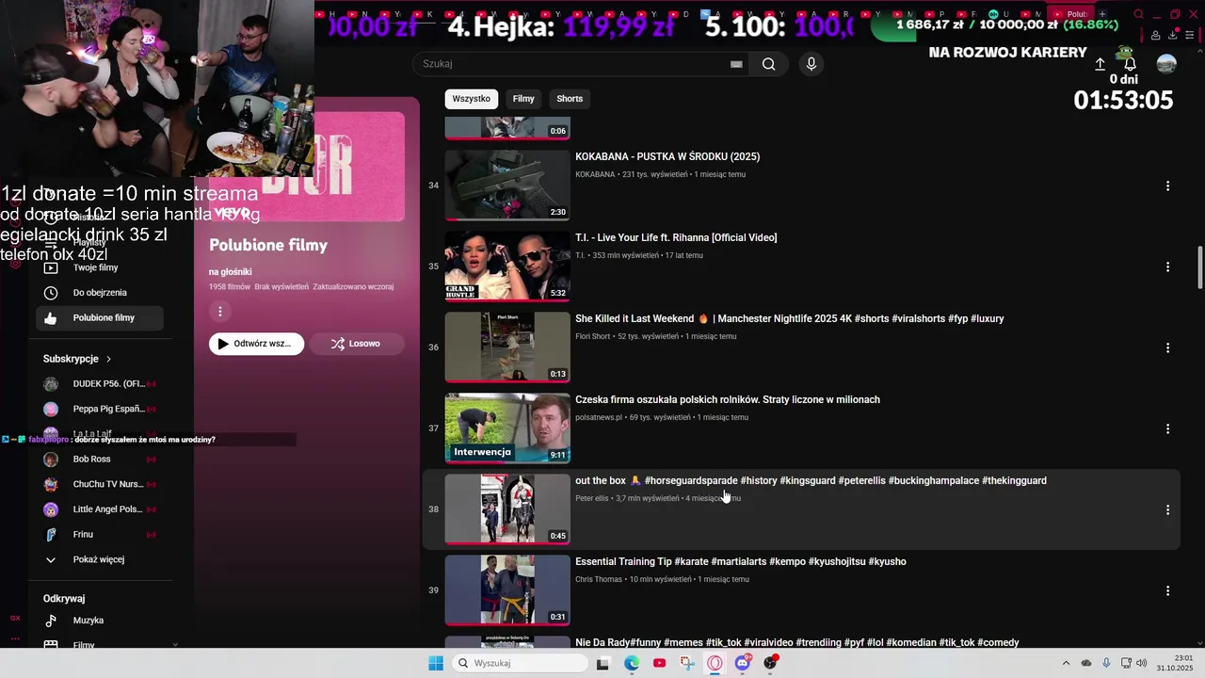Open playlist three-dot options under Polubione filmy

[x=220, y=312]
